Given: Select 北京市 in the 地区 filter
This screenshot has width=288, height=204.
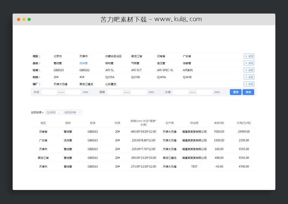Looking at the screenshot, I should point(58,56).
